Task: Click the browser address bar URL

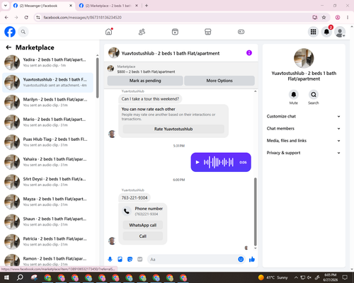Action: click(x=83, y=18)
